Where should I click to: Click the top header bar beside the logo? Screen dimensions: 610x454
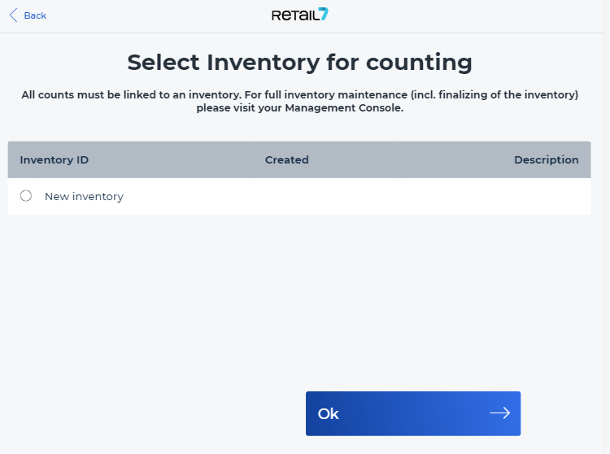click(x=467, y=15)
